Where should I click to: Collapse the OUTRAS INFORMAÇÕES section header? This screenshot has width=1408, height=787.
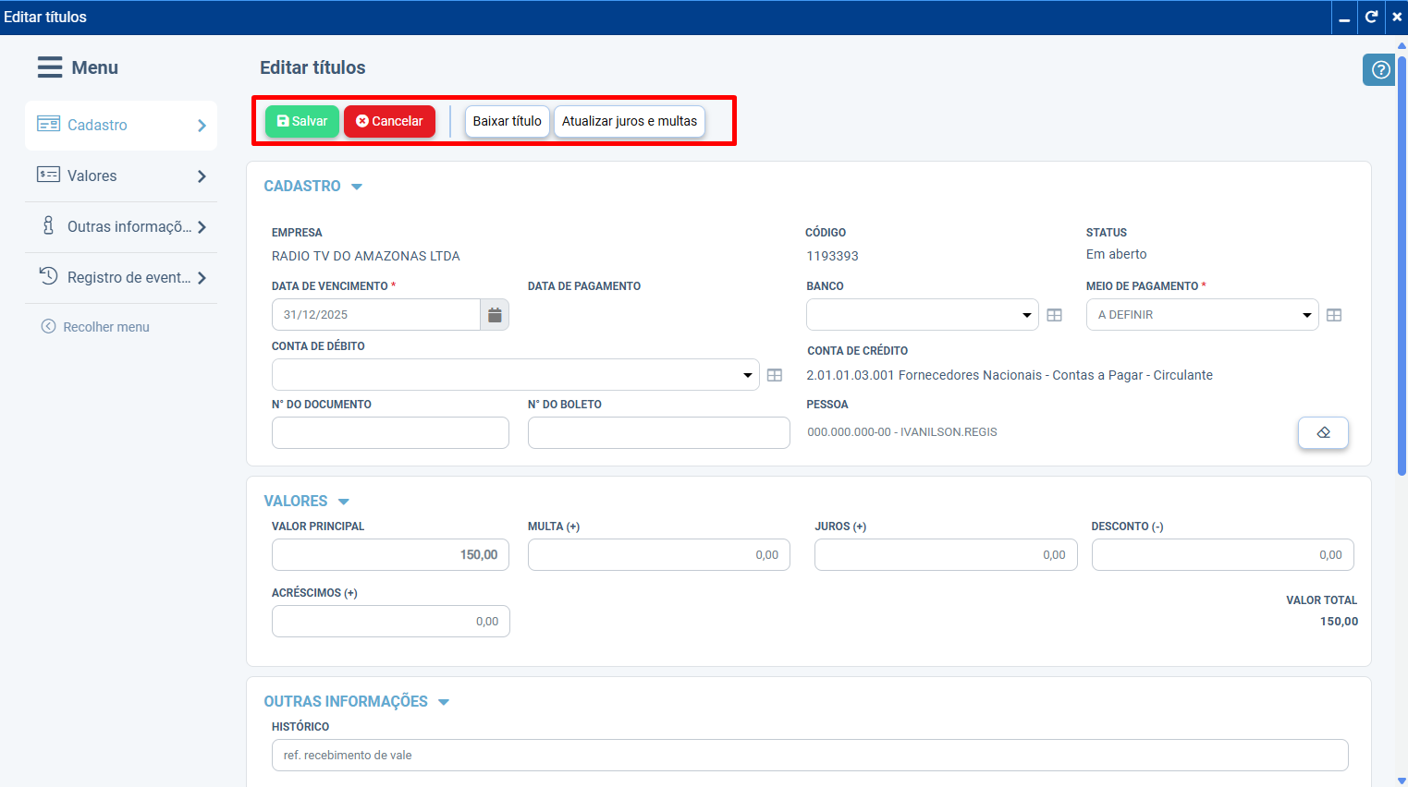(x=356, y=701)
